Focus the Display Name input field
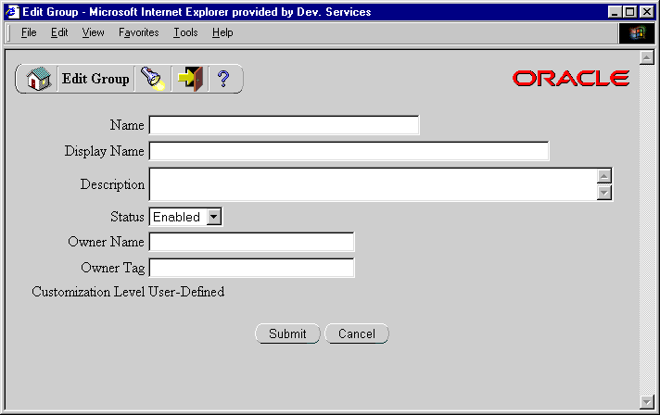The width and height of the screenshot is (660, 415). [x=349, y=151]
